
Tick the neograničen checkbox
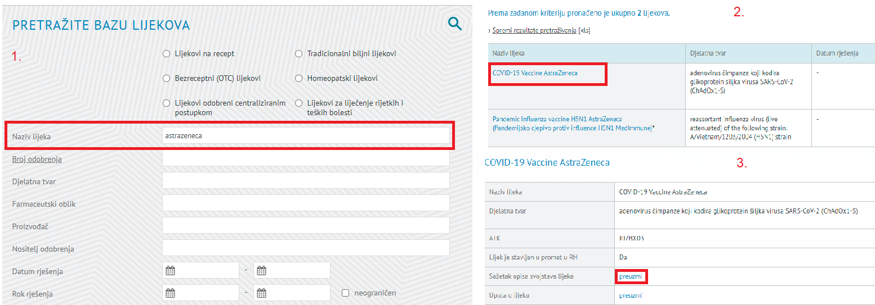[346, 293]
